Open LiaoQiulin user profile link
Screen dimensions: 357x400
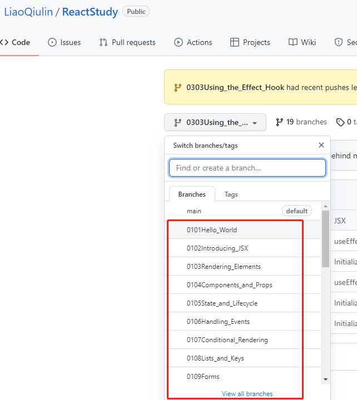(x=28, y=12)
